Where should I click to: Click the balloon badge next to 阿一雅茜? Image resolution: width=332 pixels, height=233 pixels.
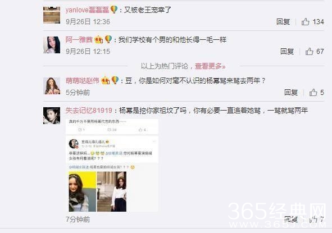108,39
